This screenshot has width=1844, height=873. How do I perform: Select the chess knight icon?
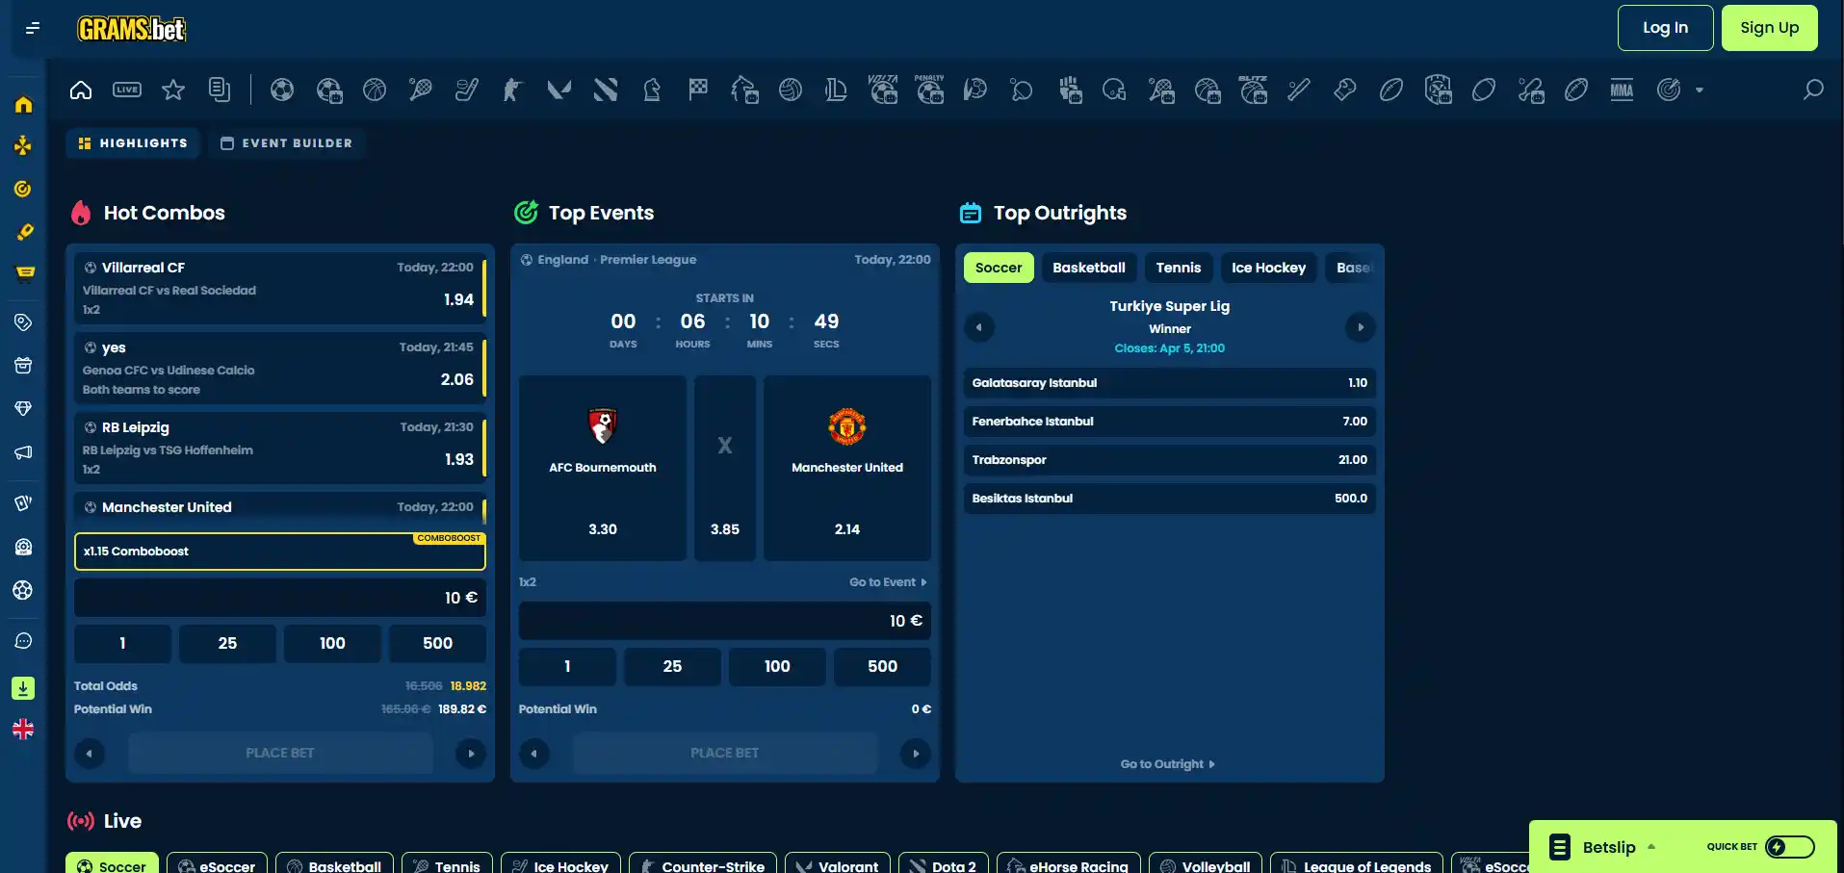tap(652, 90)
